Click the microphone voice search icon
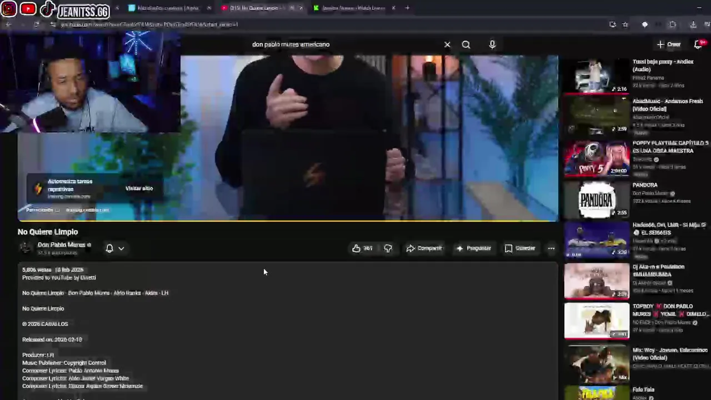Screen dimensions: 711x400 coord(492,44)
